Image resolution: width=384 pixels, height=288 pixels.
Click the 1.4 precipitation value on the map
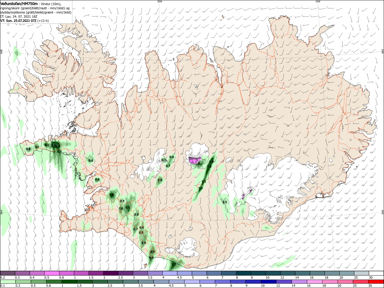[x=111, y=195]
